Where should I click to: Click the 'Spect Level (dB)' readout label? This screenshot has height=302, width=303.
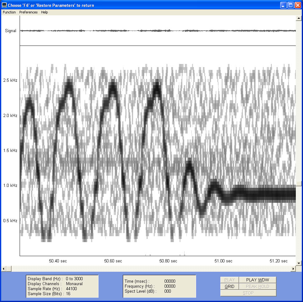tap(141, 291)
